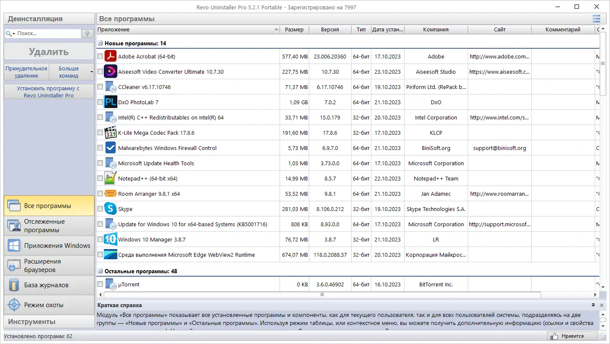The height and width of the screenshot is (344, 610).
Task: Click the help panel scrollbar thumb
Action: pos(603,319)
